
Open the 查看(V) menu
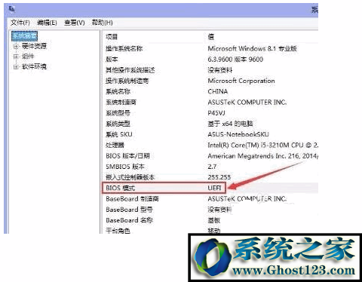75,23
